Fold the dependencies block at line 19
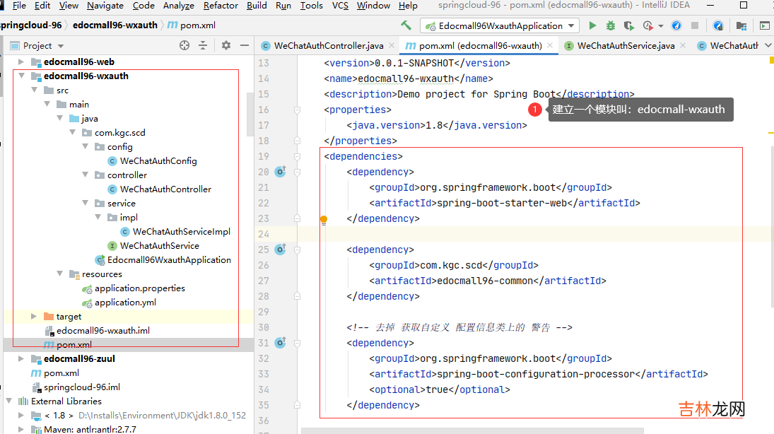The image size is (774, 434). 298,156
